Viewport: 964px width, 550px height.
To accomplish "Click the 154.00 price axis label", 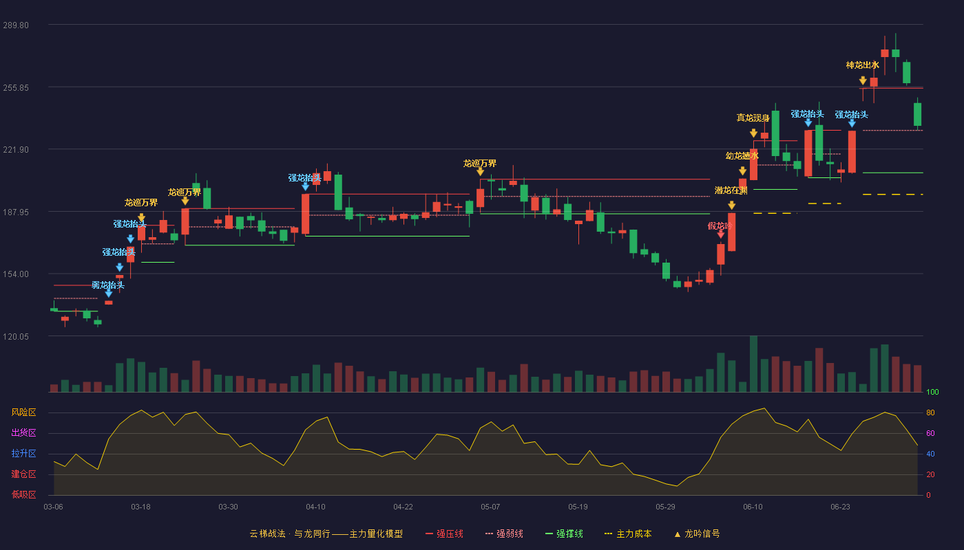I will [16, 274].
